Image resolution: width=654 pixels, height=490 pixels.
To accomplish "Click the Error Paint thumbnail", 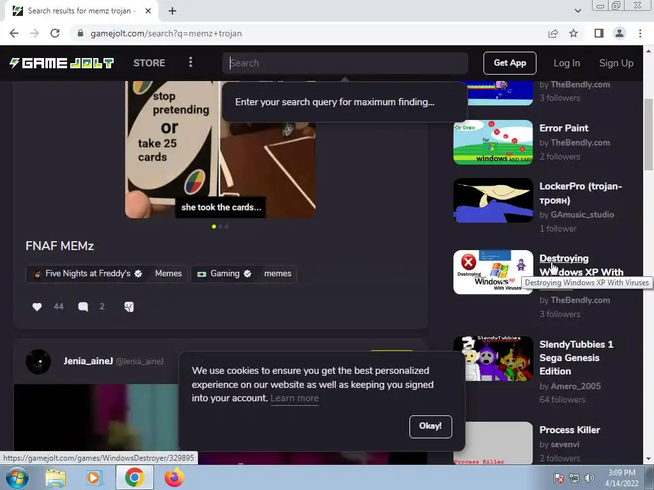I will click(x=493, y=142).
